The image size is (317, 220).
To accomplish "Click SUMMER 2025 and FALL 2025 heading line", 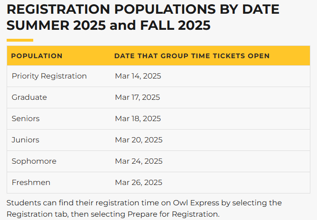I will (x=109, y=26).
